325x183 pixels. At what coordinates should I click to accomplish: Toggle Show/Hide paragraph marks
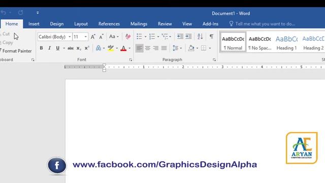pyautogui.click(x=211, y=37)
